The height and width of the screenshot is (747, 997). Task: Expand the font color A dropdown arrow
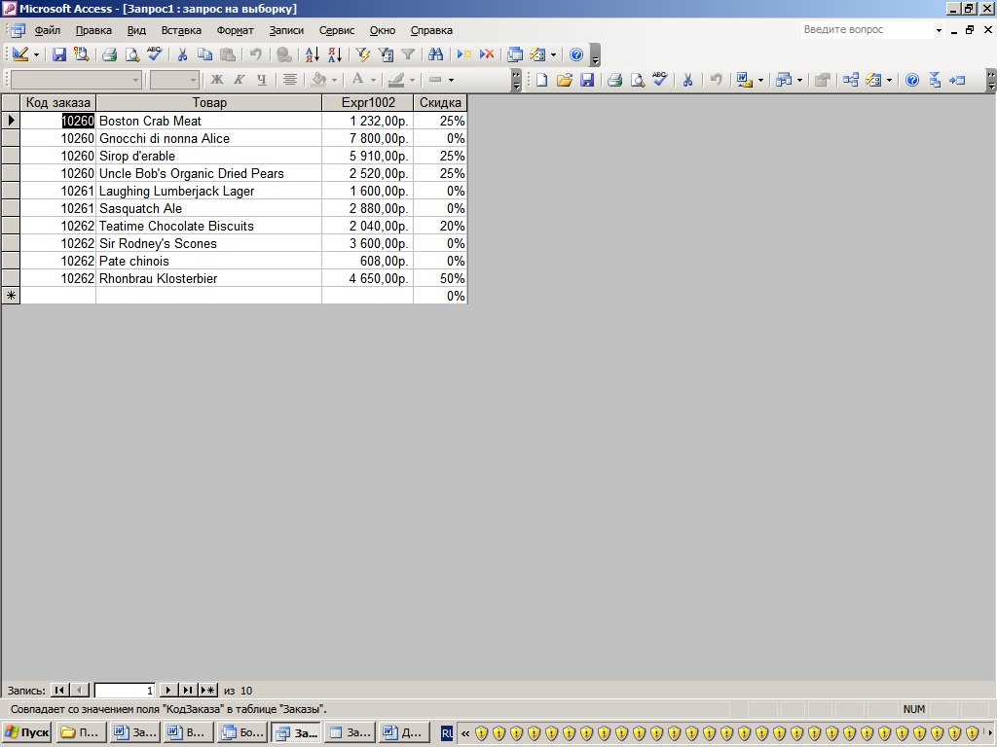coord(373,80)
